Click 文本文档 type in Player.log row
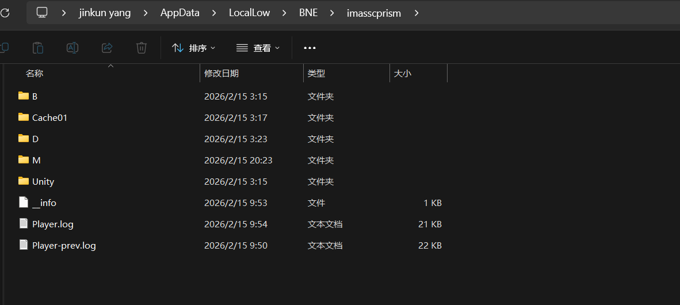The image size is (680, 305). (x=325, y=224)
